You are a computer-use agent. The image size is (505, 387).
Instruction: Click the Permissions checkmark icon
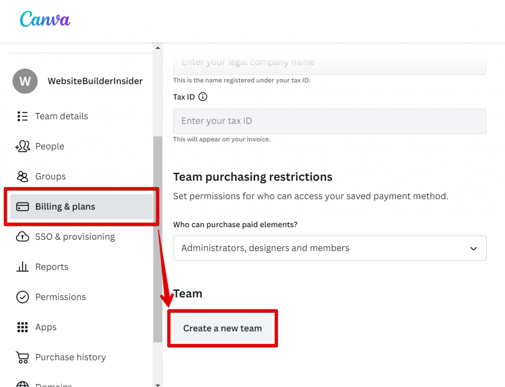coord(22,297)
